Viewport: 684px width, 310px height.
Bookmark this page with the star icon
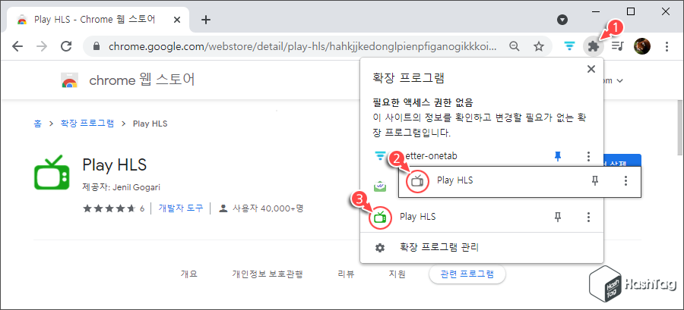point(539,46)
